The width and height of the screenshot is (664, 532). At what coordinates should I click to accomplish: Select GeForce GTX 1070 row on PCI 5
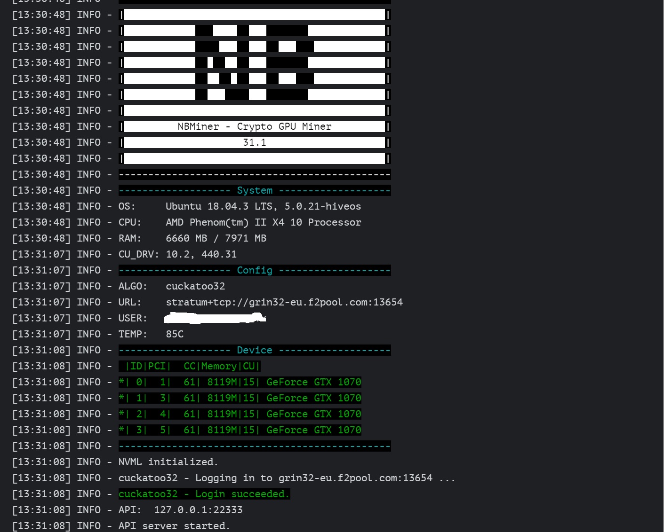240,430
